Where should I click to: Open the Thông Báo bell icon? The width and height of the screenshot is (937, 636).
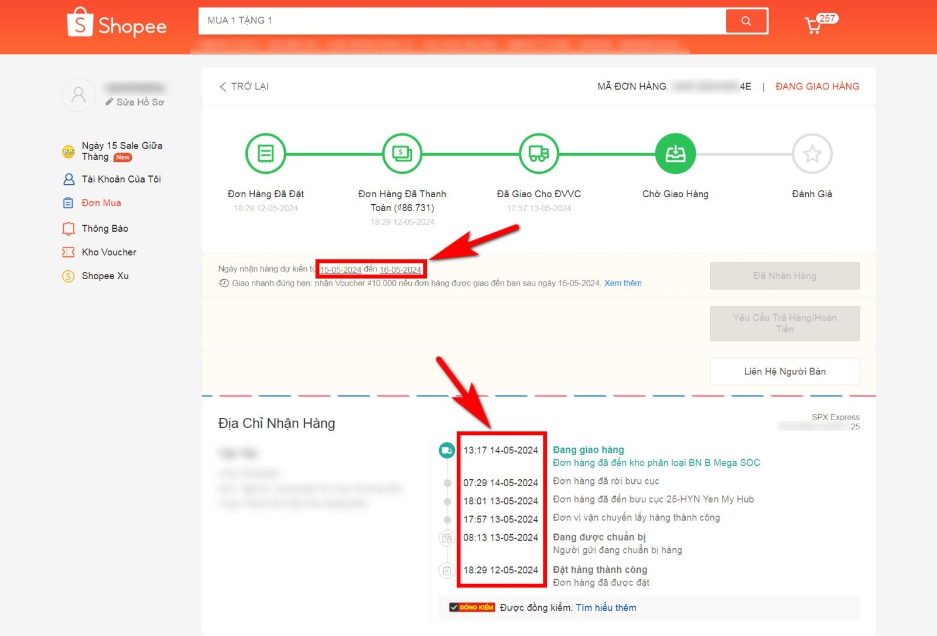click(x=68, y=228)
